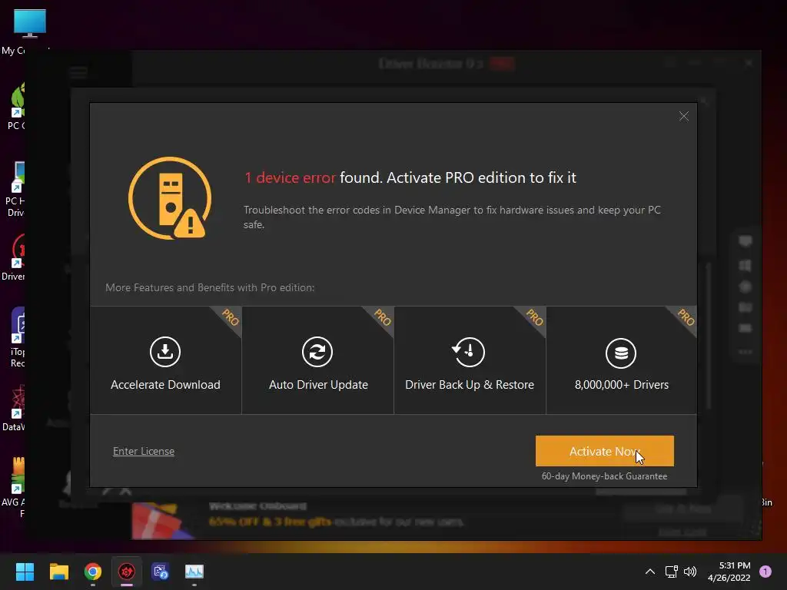Open the screen recorder taskbar icon
The image size is (787, 590).
click(161, 572)
